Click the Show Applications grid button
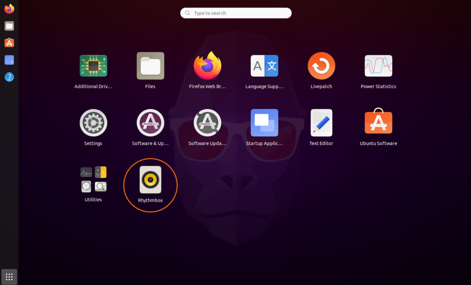 (9, 277)
